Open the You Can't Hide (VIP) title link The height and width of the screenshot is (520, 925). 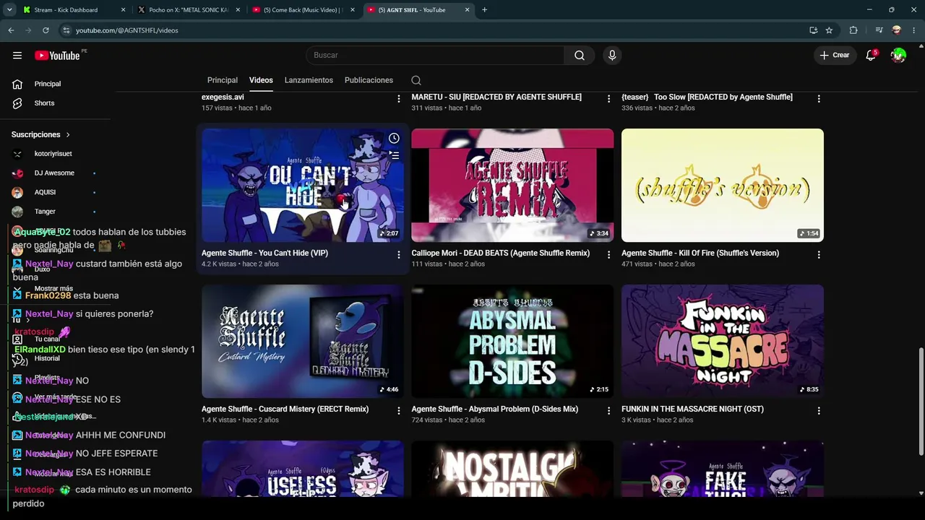point(264,253)
